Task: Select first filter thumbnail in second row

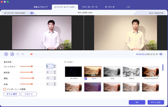Action: tap(73, 87)
